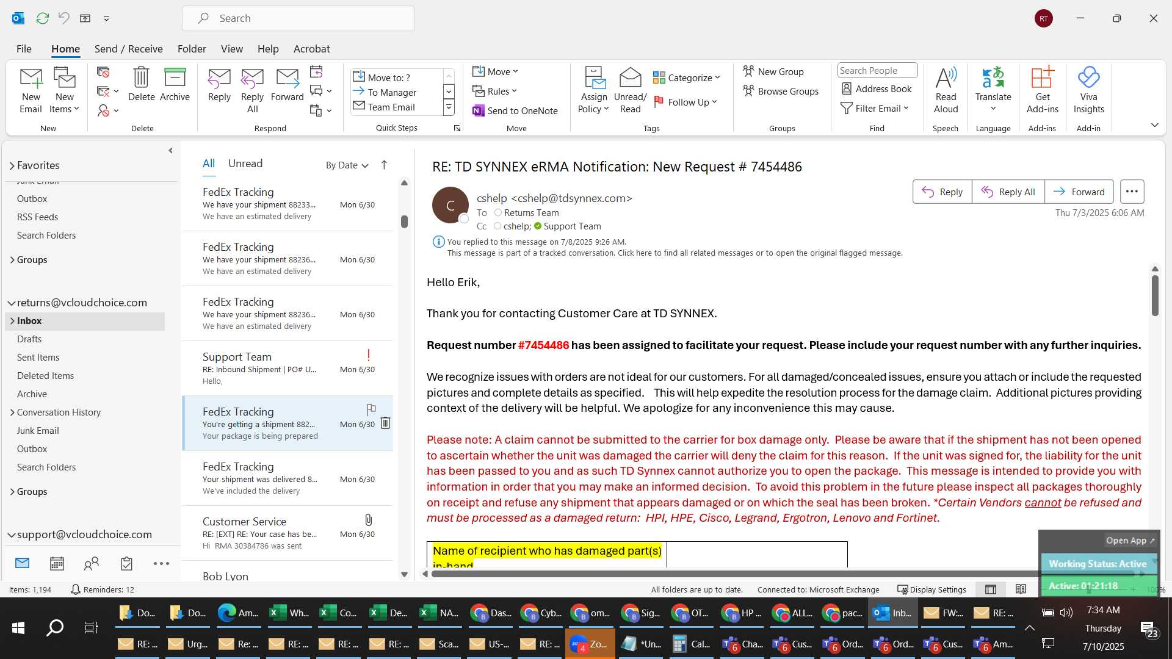Switch to Reading view in status bar
Image resolution: width=1172 pixels, height=659 pixels.
1021,589
